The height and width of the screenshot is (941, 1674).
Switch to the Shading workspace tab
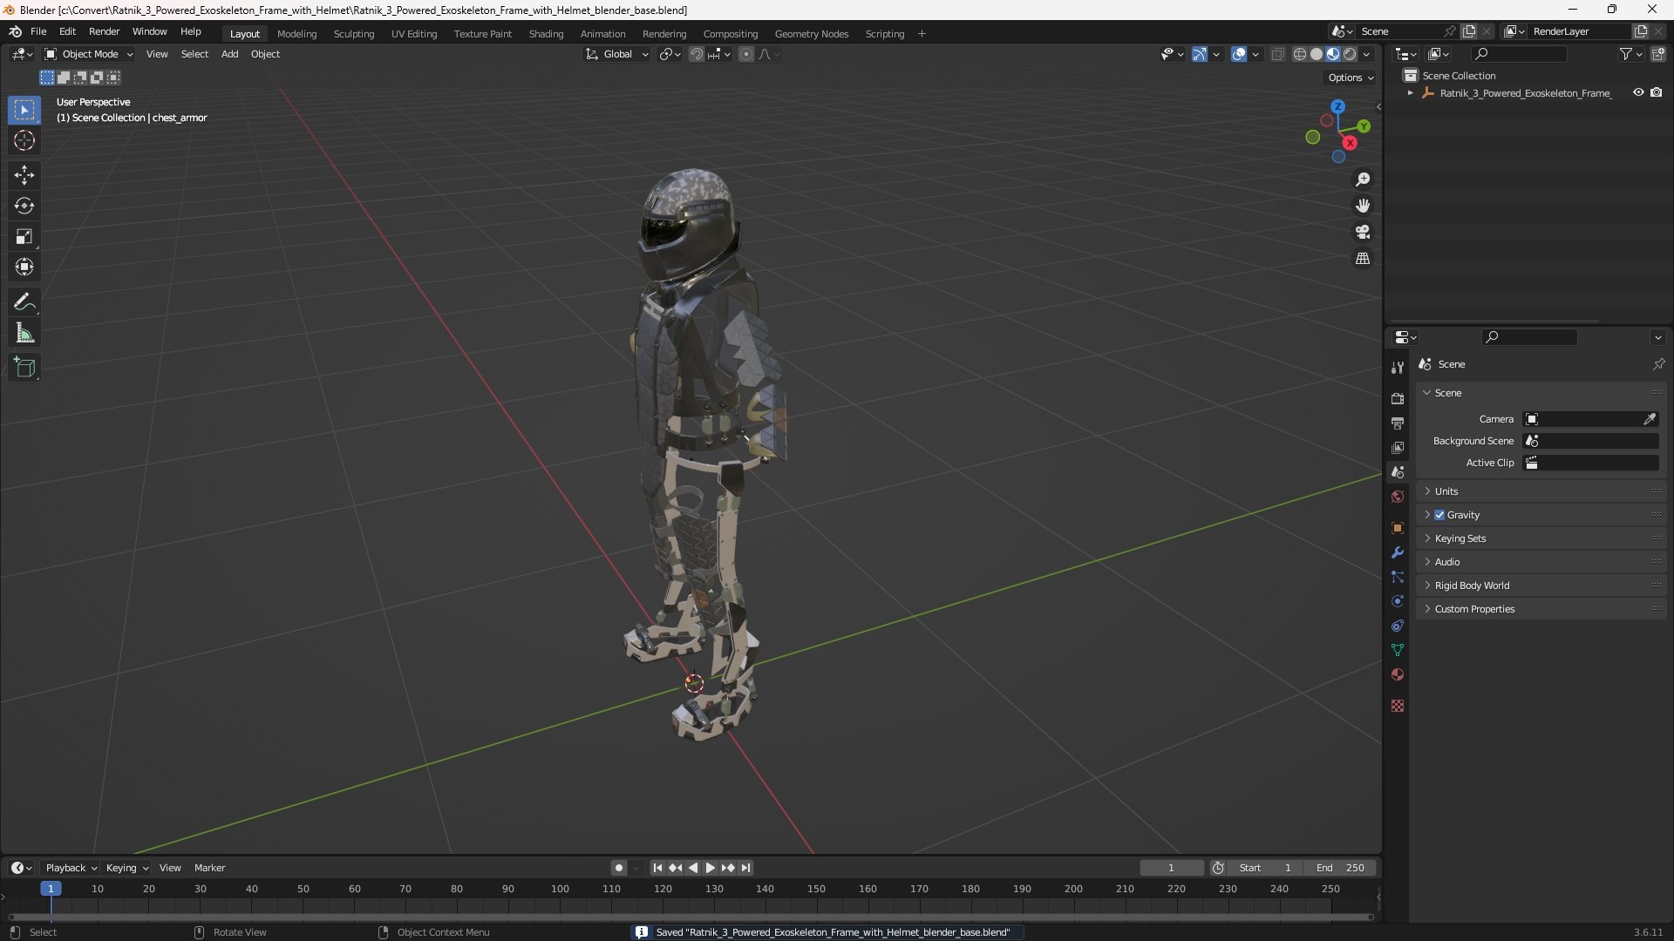[x=546, y=33]
